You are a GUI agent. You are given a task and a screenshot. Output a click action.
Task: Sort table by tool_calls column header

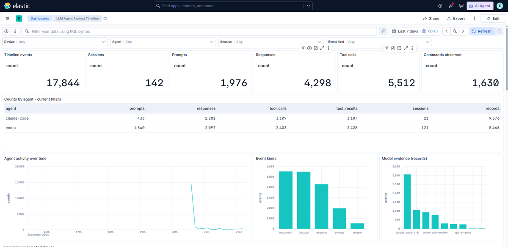[278, 109]
